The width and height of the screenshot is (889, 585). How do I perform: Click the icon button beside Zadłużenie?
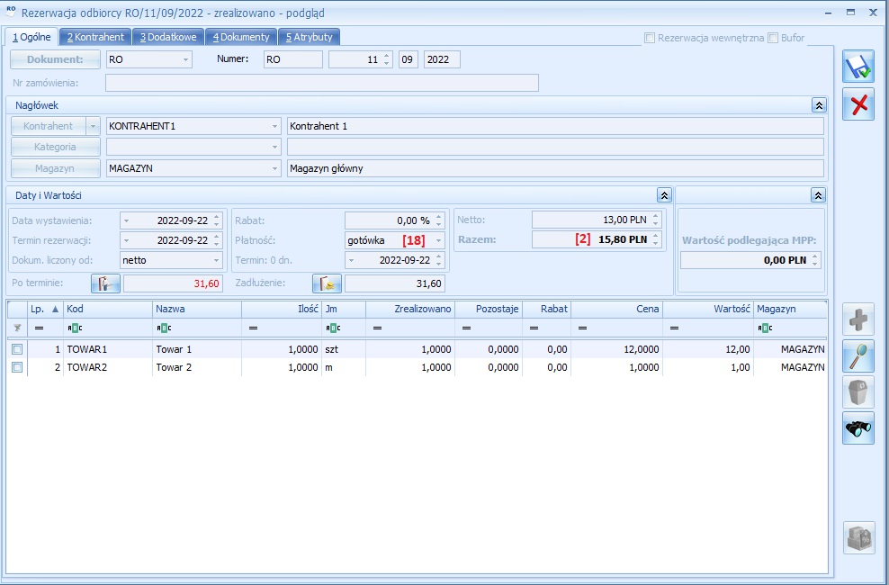pyautogui.click(x=327, y=283)
